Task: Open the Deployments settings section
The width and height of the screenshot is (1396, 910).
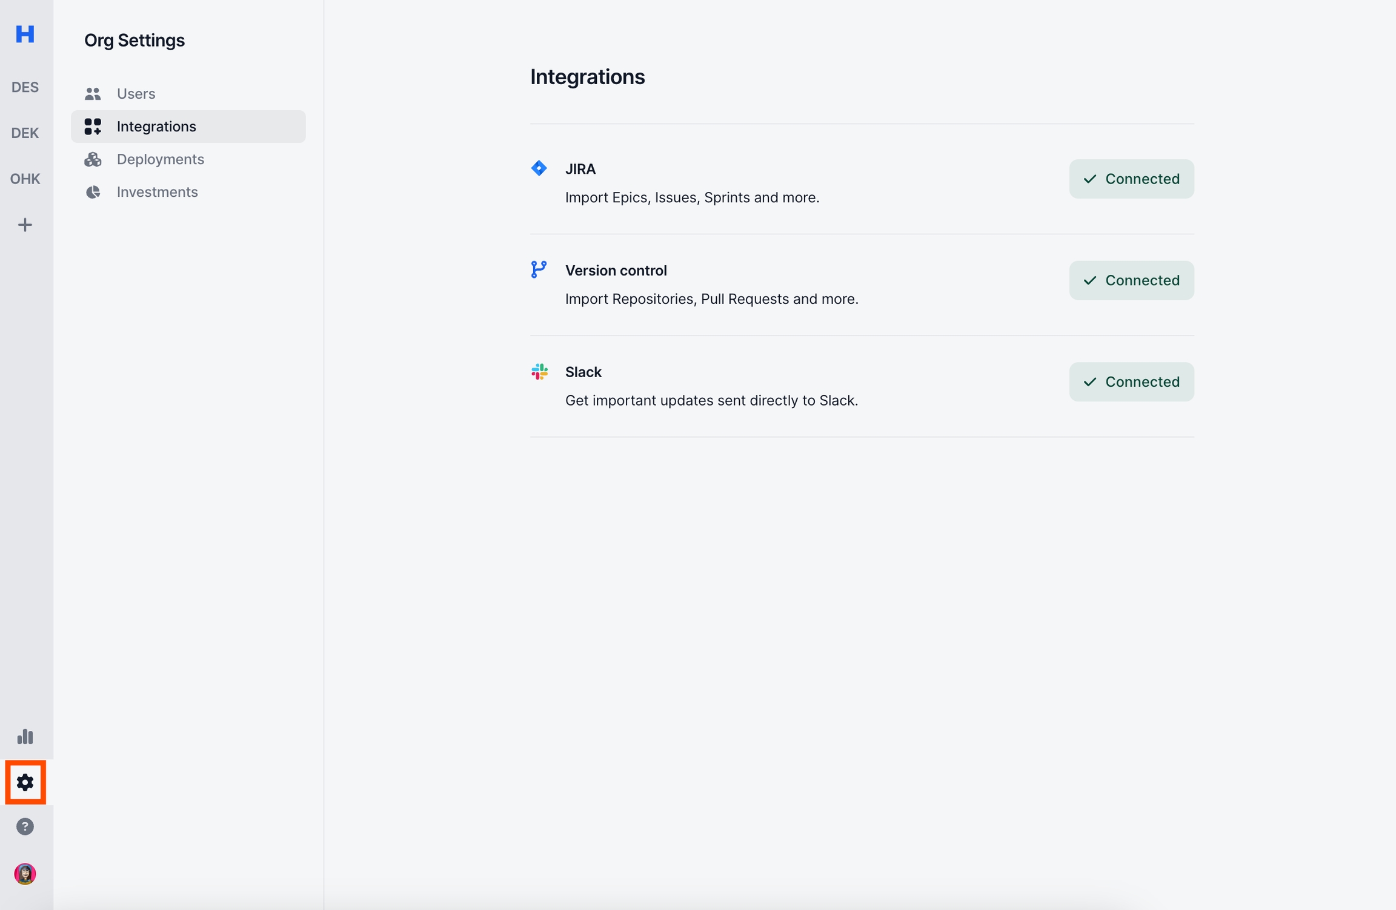Action: [x=160, y=159]
